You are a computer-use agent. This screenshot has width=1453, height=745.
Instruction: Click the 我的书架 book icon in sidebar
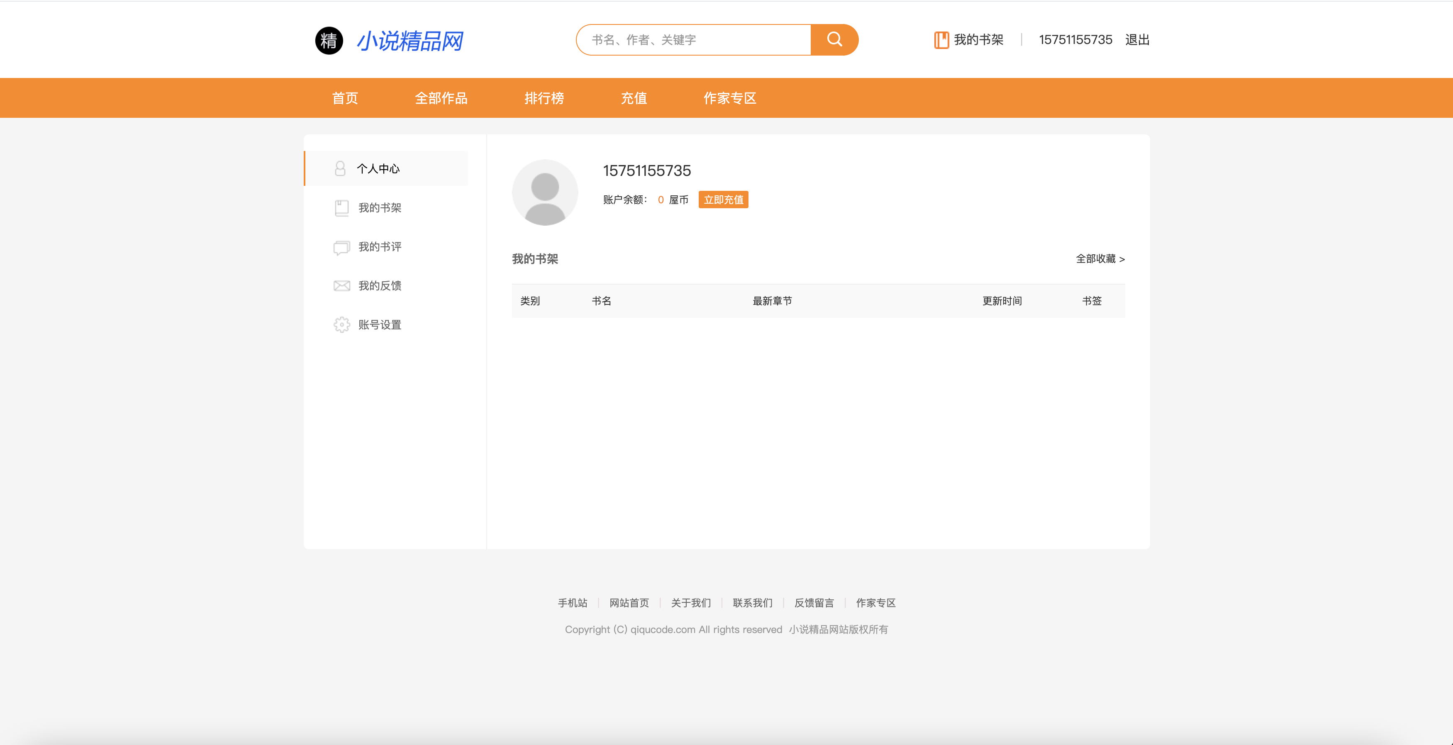(x=341, y=208)
